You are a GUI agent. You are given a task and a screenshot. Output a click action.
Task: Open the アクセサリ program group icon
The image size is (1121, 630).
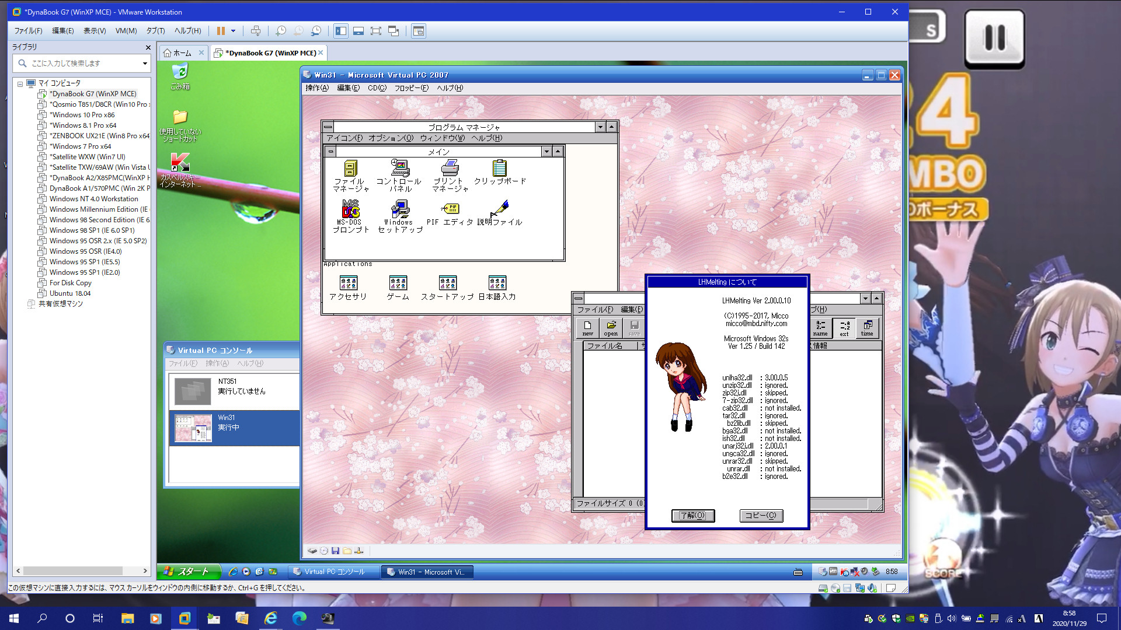point(348,288)
